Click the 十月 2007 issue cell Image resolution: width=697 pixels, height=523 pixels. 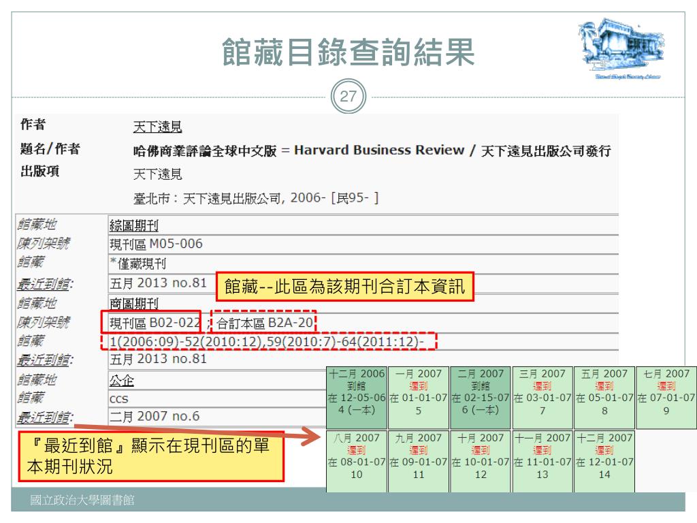point(480,462)
